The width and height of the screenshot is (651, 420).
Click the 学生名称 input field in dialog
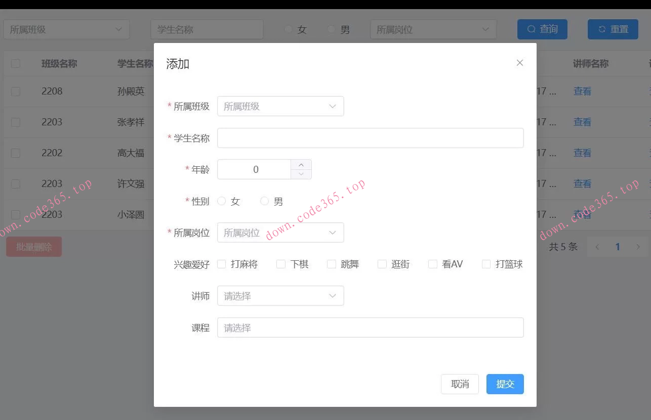pos(370,138)
